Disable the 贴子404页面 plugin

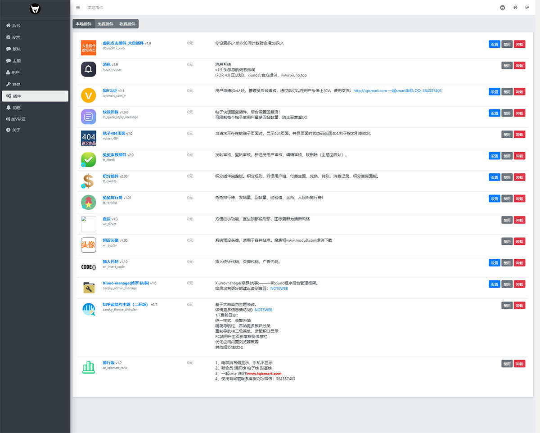(507, 135)
